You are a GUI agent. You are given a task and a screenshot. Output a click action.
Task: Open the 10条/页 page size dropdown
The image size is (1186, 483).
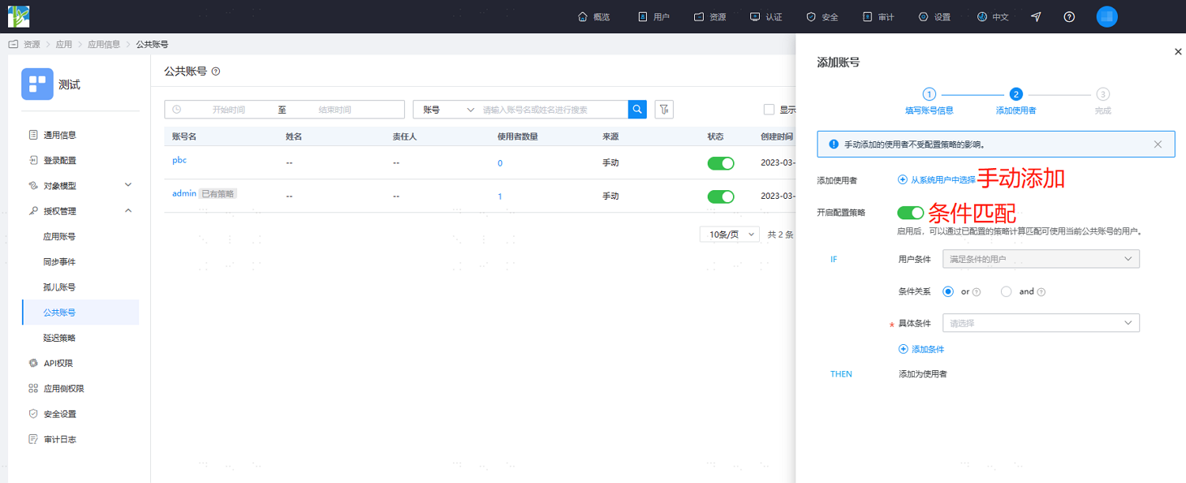point(730,234)
